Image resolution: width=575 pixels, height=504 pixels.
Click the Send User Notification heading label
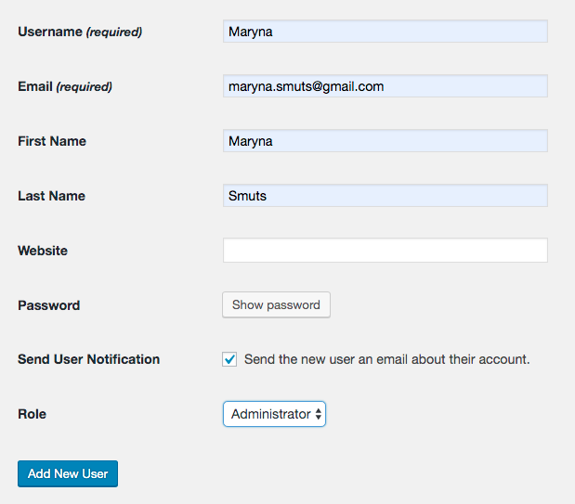[x=89, y=359]
